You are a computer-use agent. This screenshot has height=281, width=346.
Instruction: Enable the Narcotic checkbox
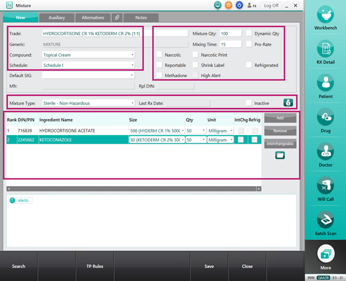(159, 55)
